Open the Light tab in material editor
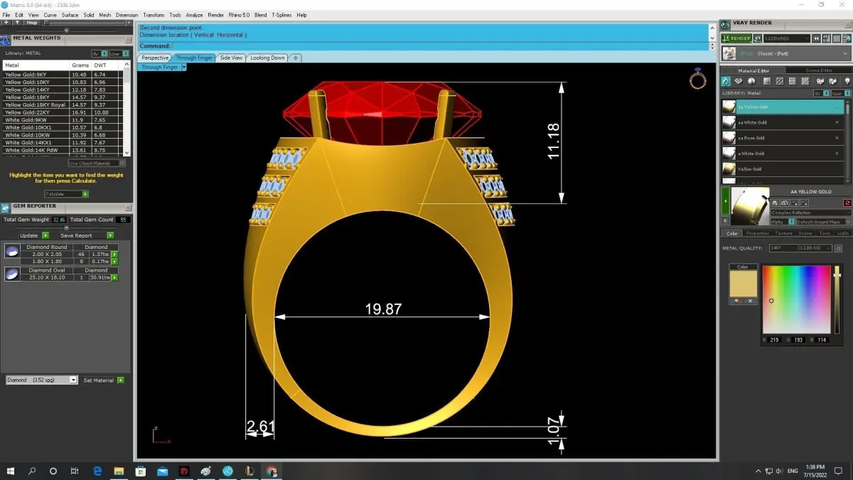Screen dimensions: 853x480 (x=843, y=233)
